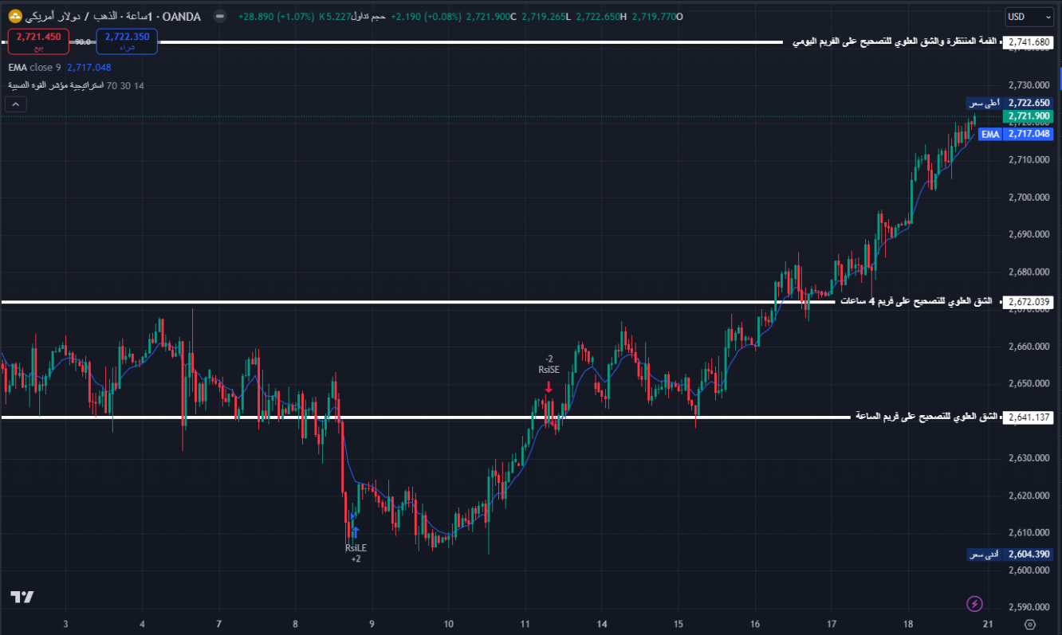This screenshot has width=1062, height=635.
Task: Click date 14 on the time axis
Action: click(x=602, y=624)
